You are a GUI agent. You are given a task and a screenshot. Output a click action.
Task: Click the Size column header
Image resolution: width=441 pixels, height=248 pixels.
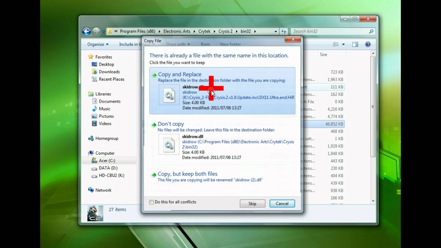click(x=324, y=54)
